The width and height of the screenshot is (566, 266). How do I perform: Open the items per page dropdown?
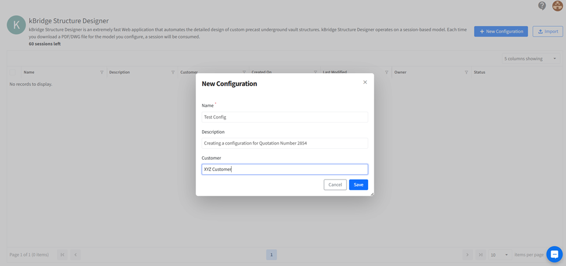(500, 255)
